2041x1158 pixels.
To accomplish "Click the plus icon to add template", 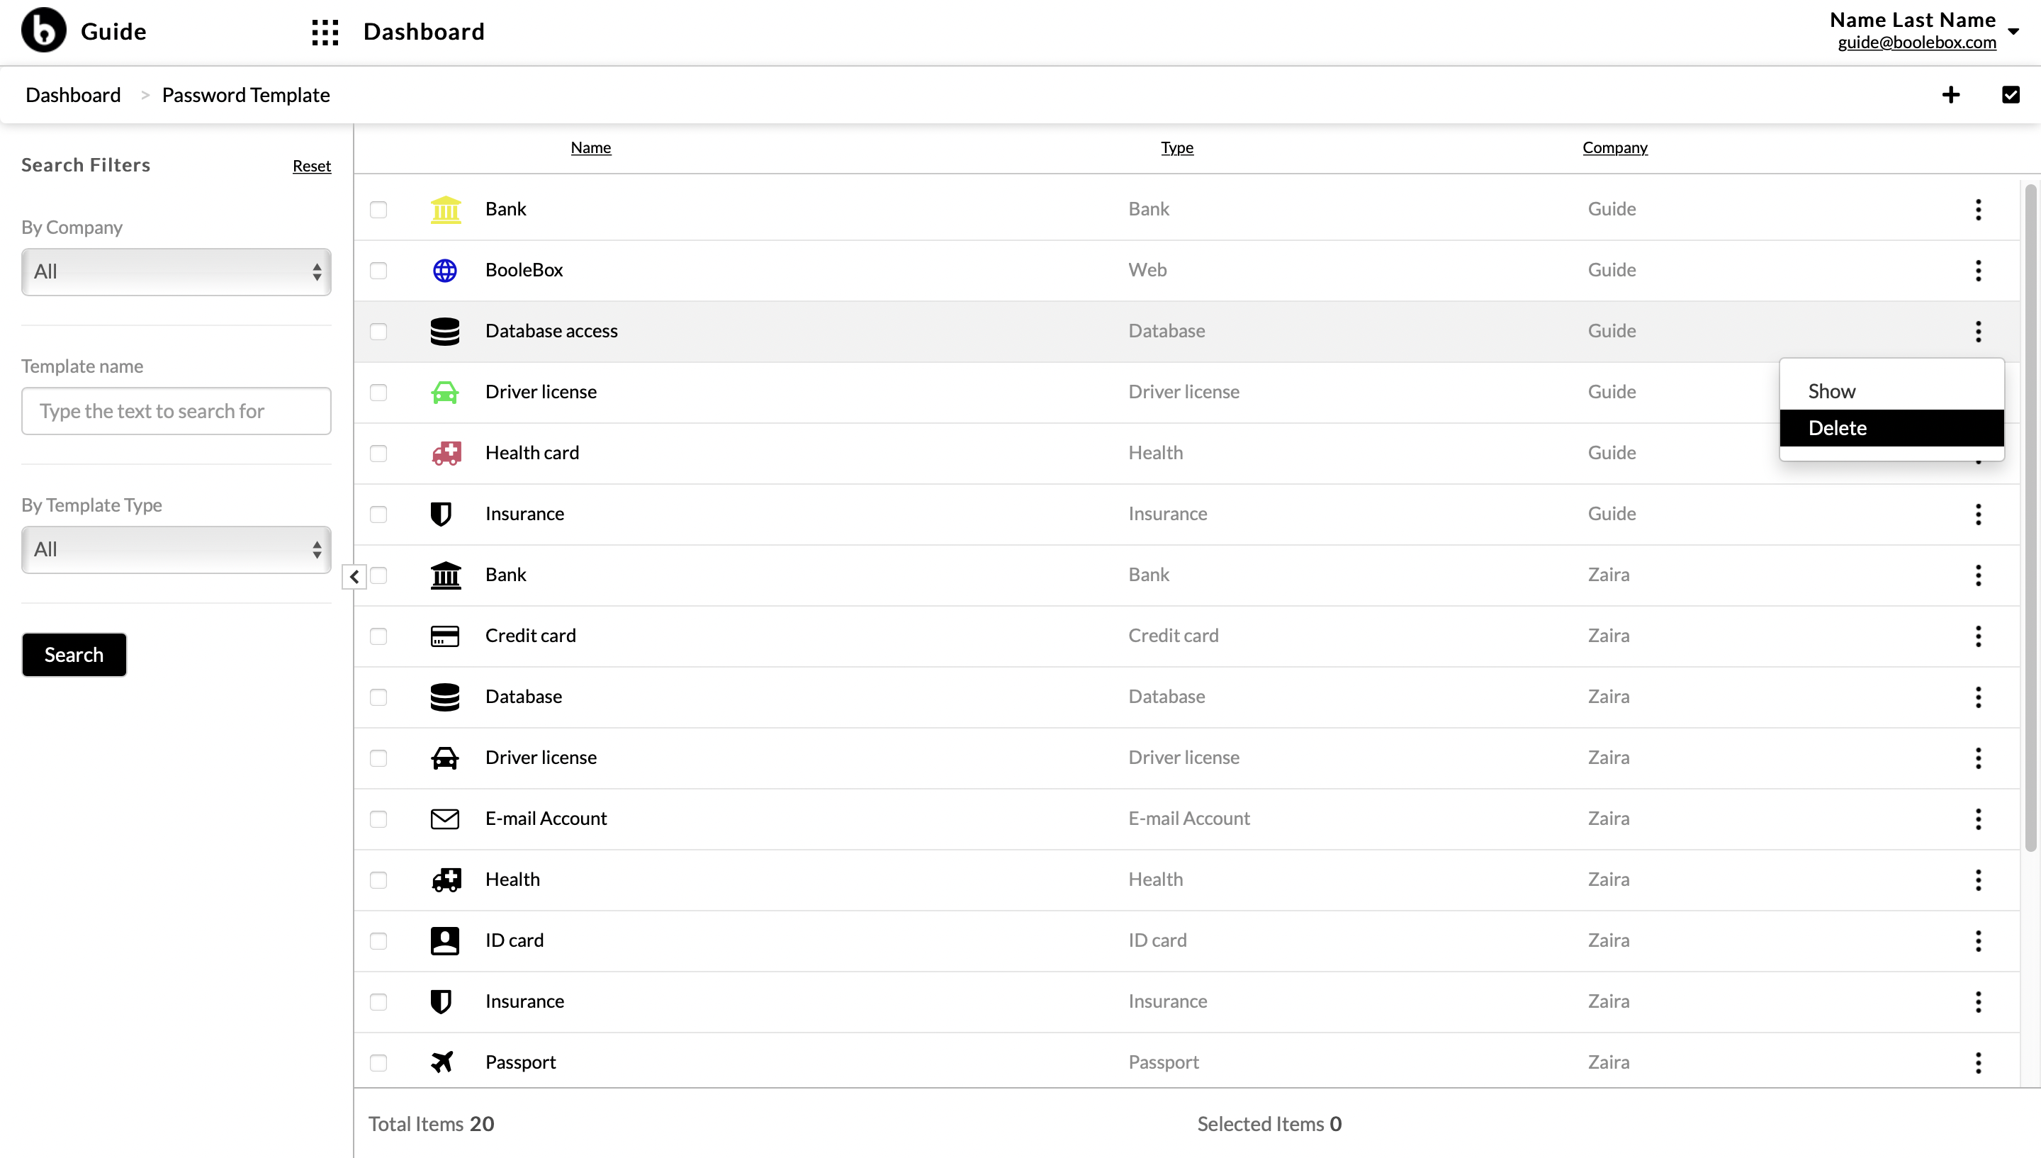I will [1950, 96].
